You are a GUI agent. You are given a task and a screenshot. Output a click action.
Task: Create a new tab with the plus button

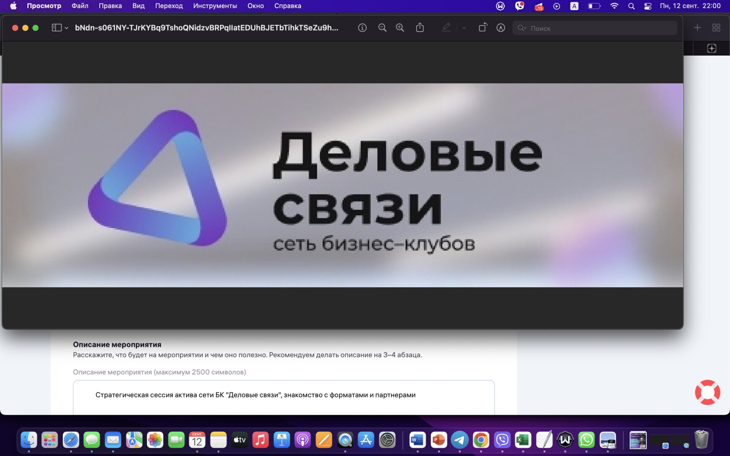pyautogui.click(x=697, y=27)
